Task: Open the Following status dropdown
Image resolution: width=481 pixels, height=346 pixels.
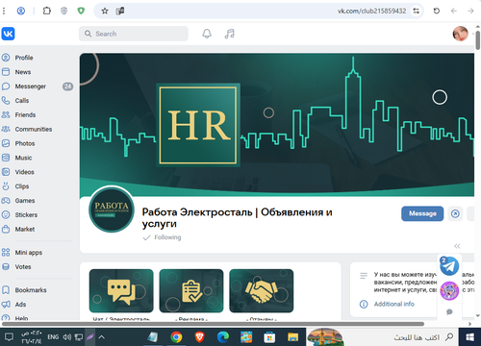Action: click(162, 237)
